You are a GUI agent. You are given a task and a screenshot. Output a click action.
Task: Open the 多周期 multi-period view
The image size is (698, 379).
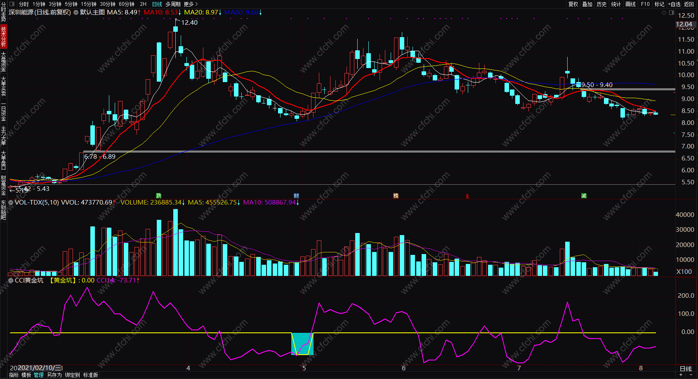pos(173,4)
